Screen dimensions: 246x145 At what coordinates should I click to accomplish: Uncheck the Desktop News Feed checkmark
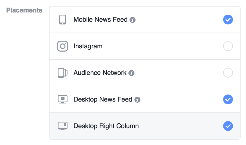(x=228, y=99)
